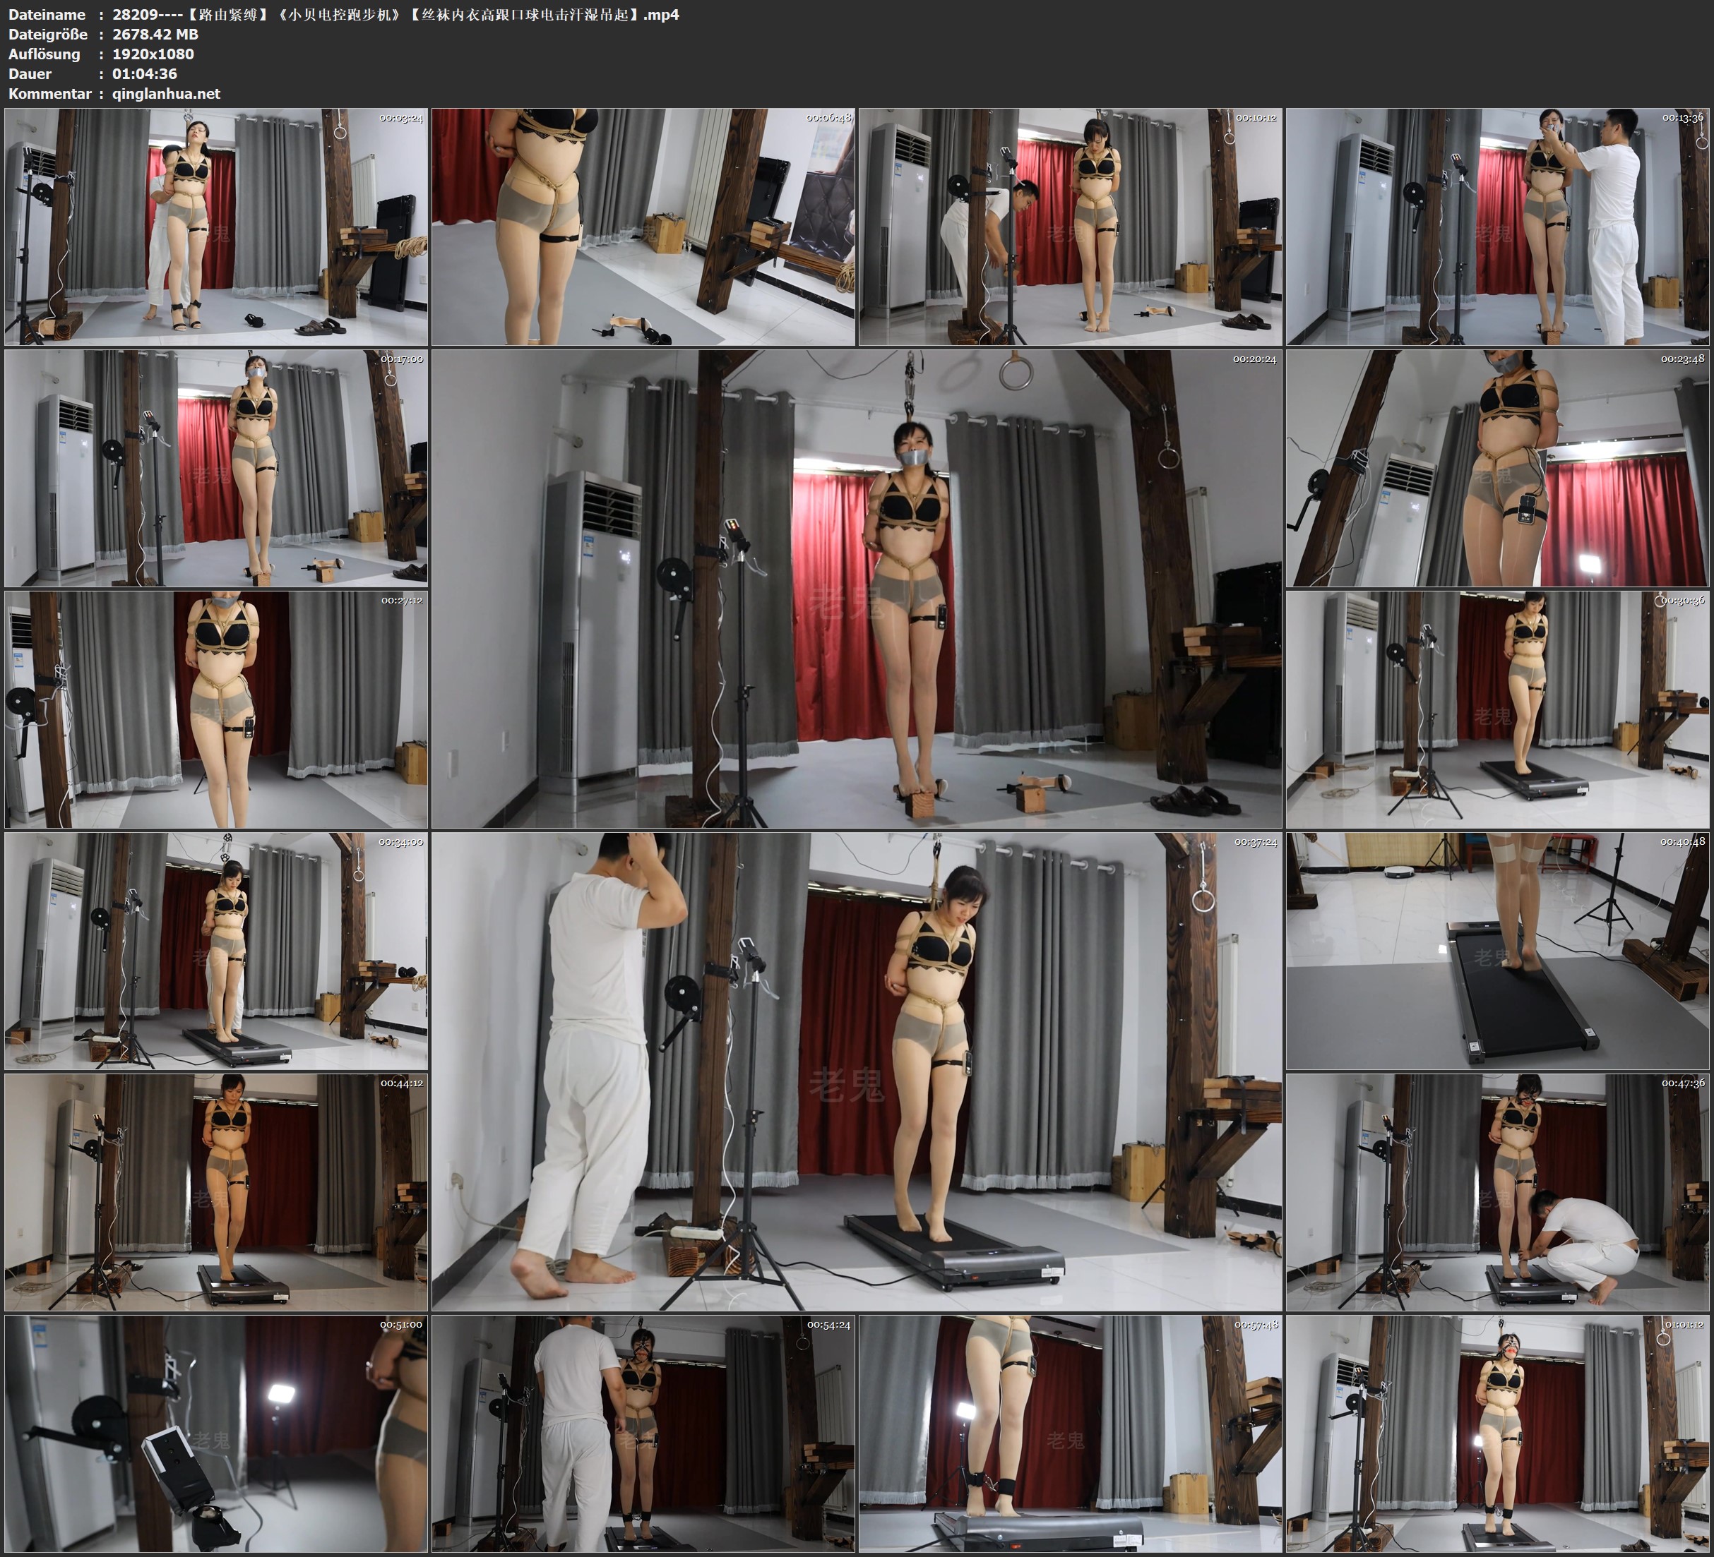Click the large frame at 00:20:24
The height and width of the screenshot is (1557, 1714).
point(856,589)
